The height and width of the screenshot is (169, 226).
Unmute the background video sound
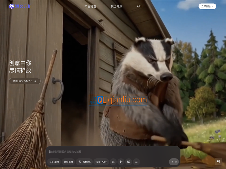point(218,161)
